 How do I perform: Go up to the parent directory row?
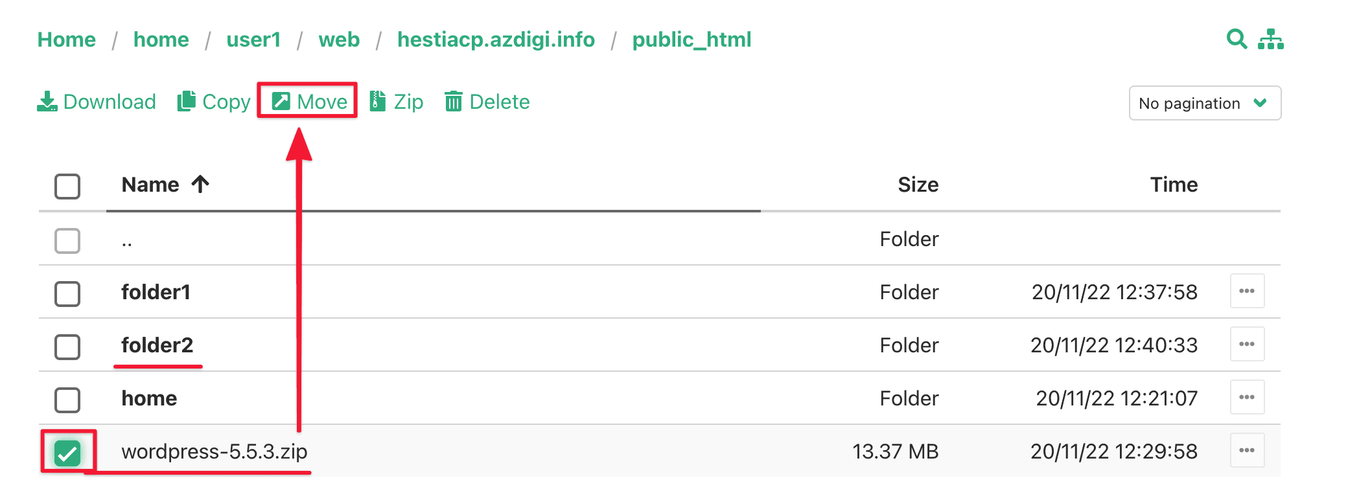(127, 241)
